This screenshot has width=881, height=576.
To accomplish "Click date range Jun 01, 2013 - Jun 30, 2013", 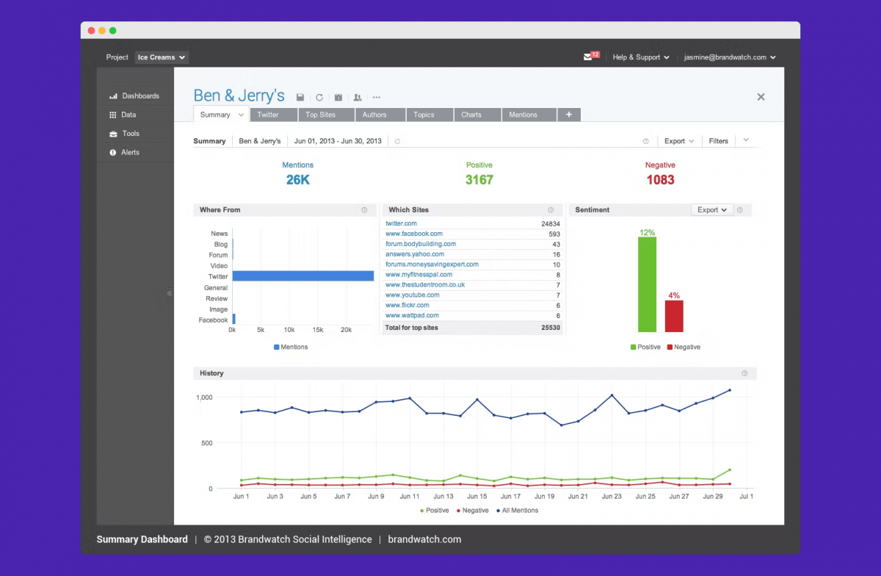I will click(338, 141).
